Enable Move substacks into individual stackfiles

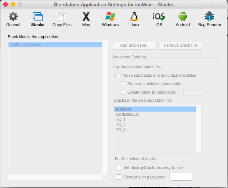click(x=118, y=76)
